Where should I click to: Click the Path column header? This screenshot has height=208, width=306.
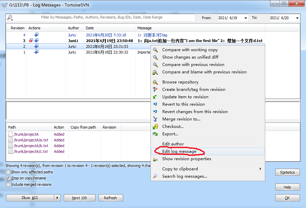point(29,127)
